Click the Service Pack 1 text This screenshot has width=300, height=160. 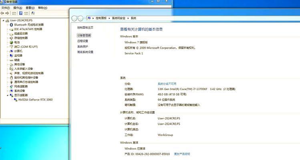pos(134,53)
